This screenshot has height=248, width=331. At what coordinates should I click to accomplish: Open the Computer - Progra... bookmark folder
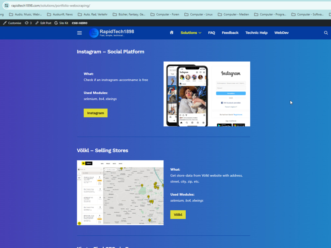[x=270, y=14]
